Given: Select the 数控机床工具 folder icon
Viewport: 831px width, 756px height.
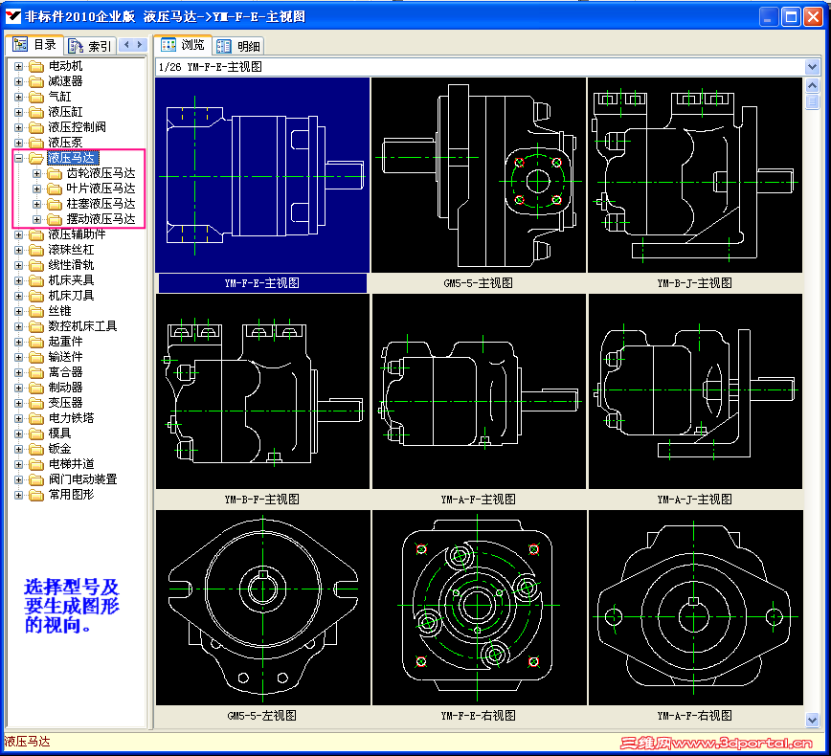Looking at the screenshot, I should (x=36, y=327).
